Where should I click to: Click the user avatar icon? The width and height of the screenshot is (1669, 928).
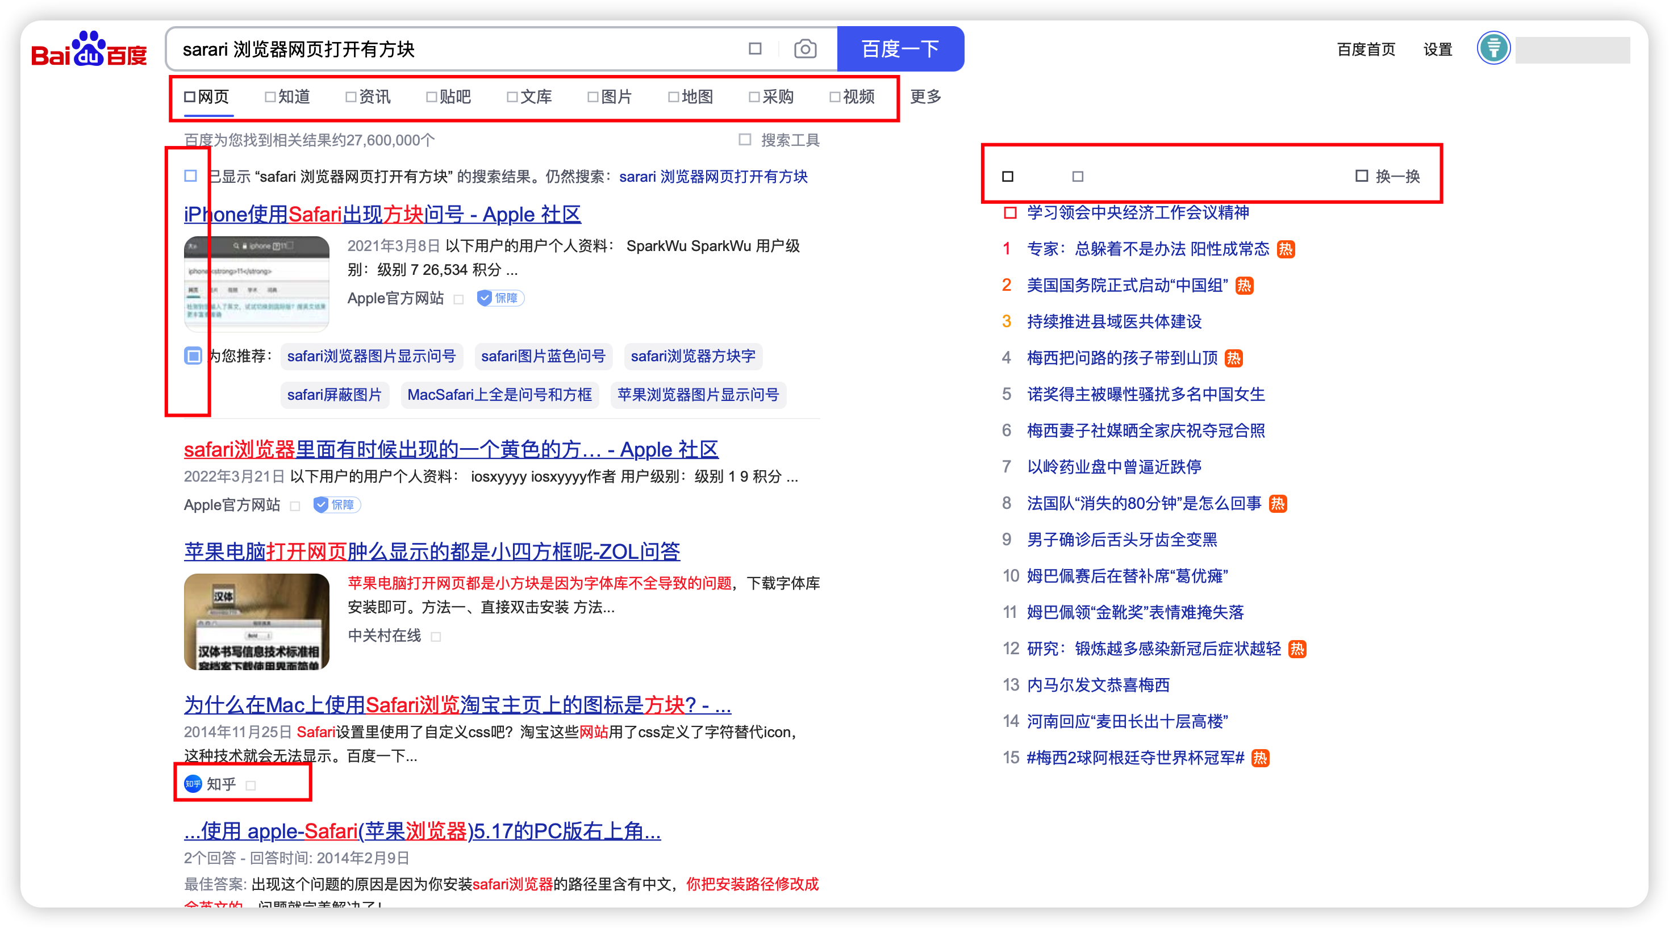tap(1493, 48)
